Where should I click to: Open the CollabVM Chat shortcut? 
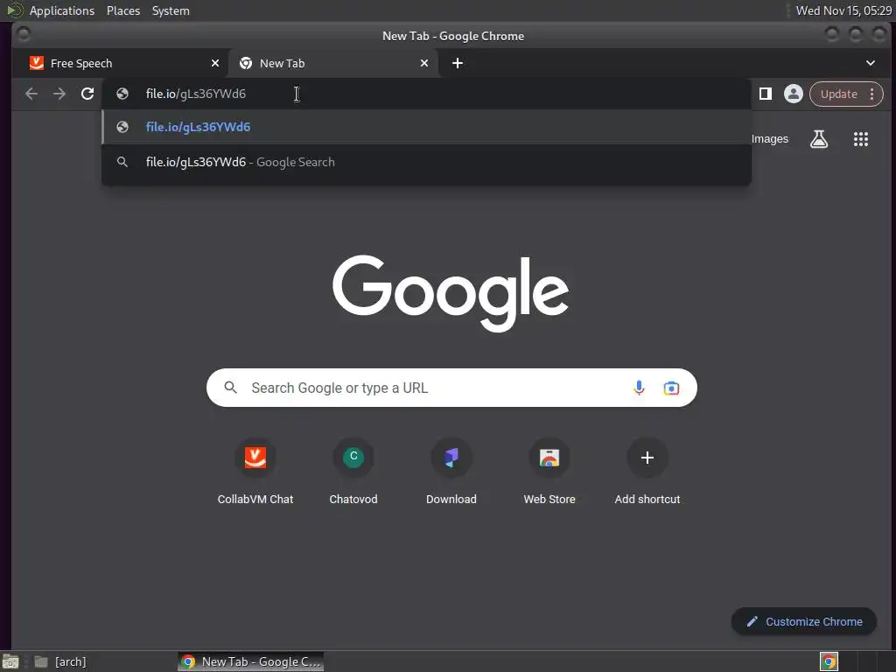click(x=255, y=472)
